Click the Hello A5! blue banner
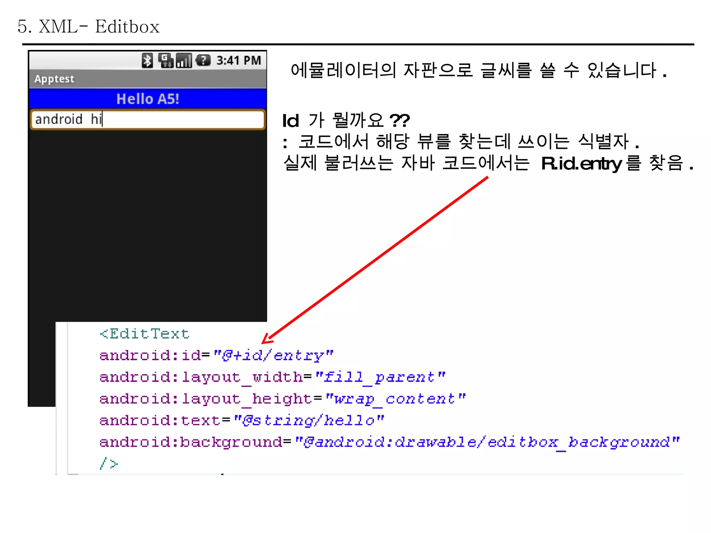 pos(148,99)
